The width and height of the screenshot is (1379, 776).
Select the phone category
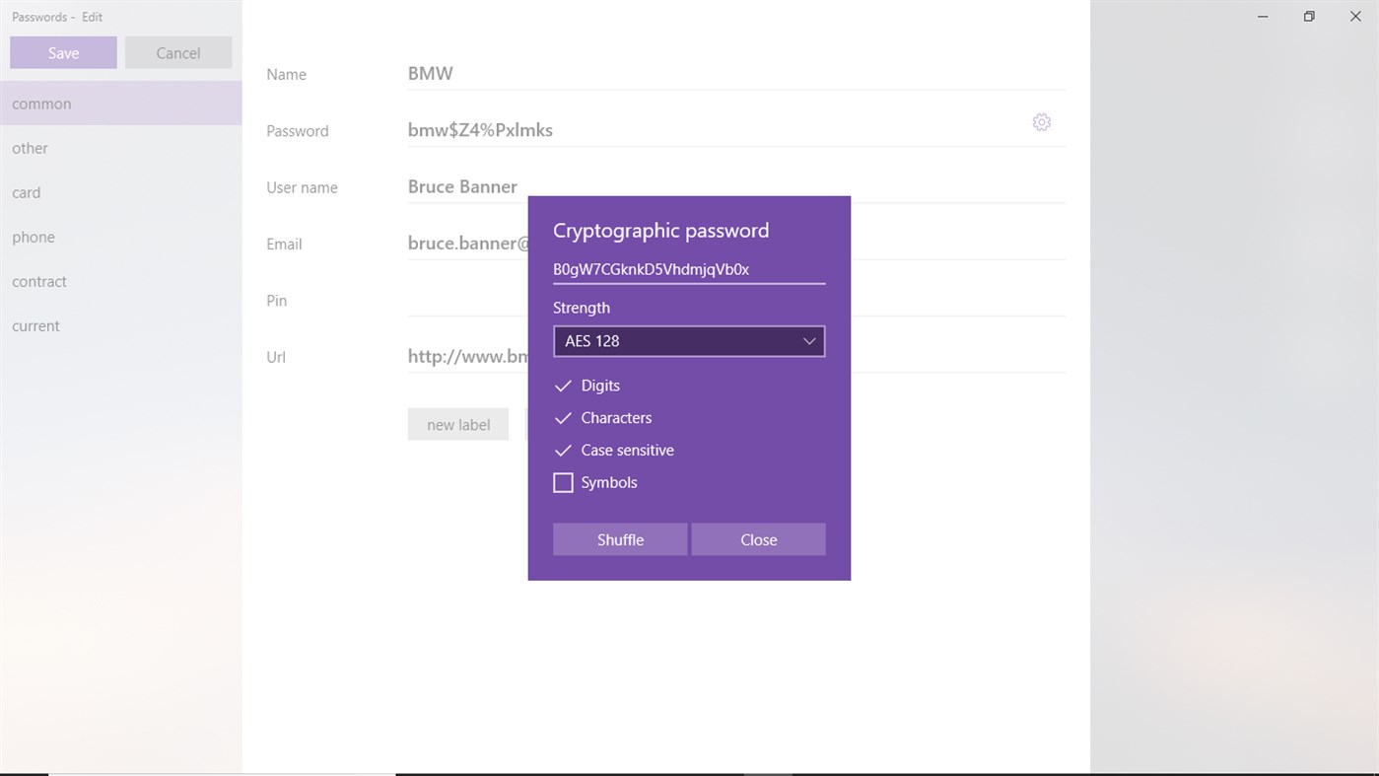(34, 237)
